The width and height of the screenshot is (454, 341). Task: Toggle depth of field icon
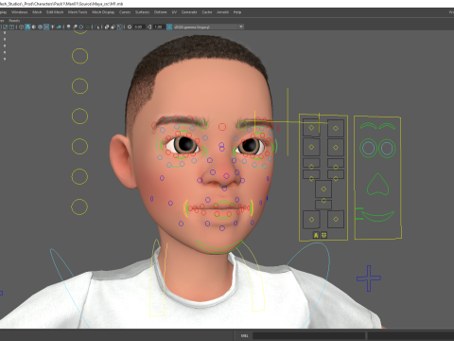tap(87, 27)
